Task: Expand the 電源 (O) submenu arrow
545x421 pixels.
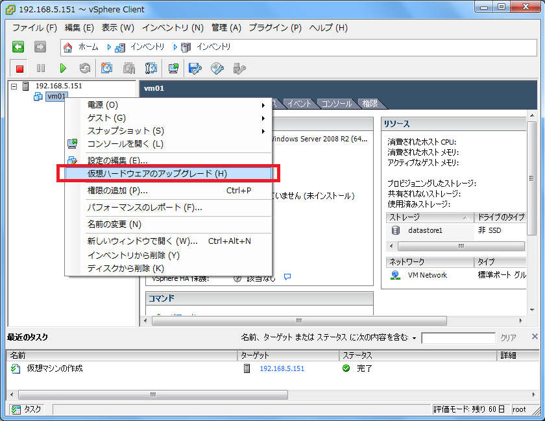Action: click(263, 105)
